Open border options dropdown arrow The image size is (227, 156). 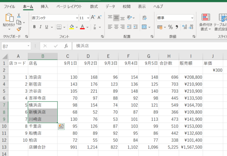(x=64, y=27)
